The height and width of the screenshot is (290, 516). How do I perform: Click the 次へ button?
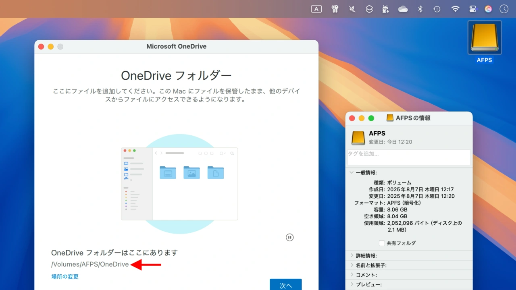coord(285,285)
